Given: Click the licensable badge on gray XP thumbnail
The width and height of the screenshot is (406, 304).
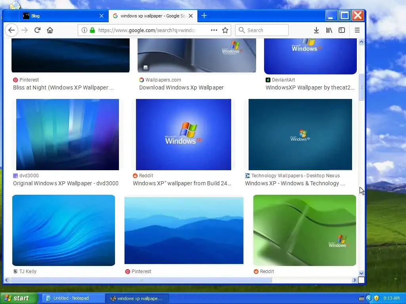Looking at the screenshot, I should click(146, 67).
